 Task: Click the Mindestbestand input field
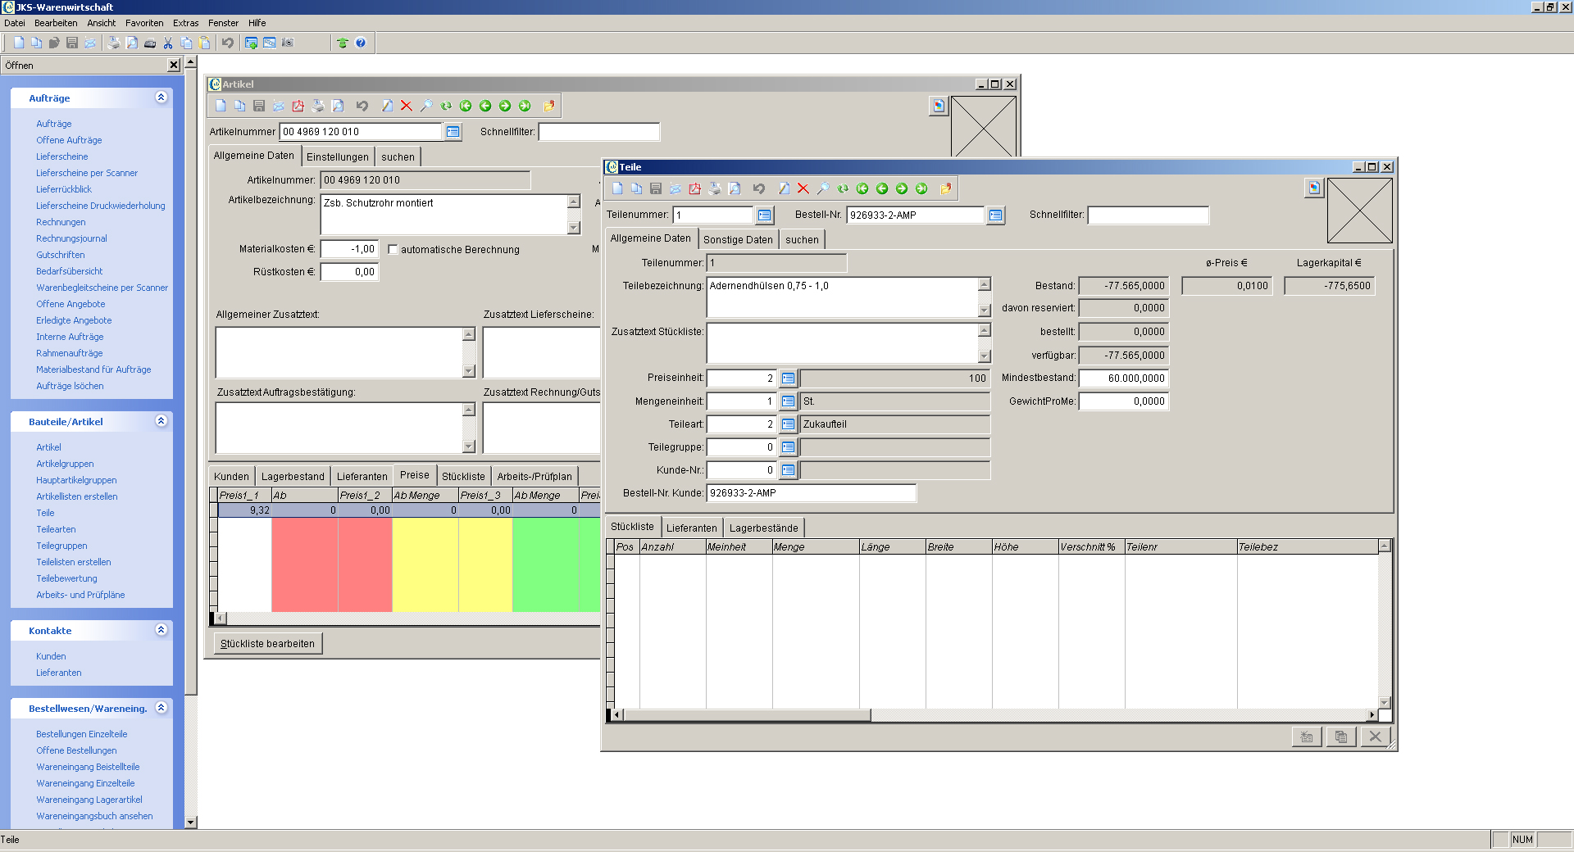(x=1123, y=378)
